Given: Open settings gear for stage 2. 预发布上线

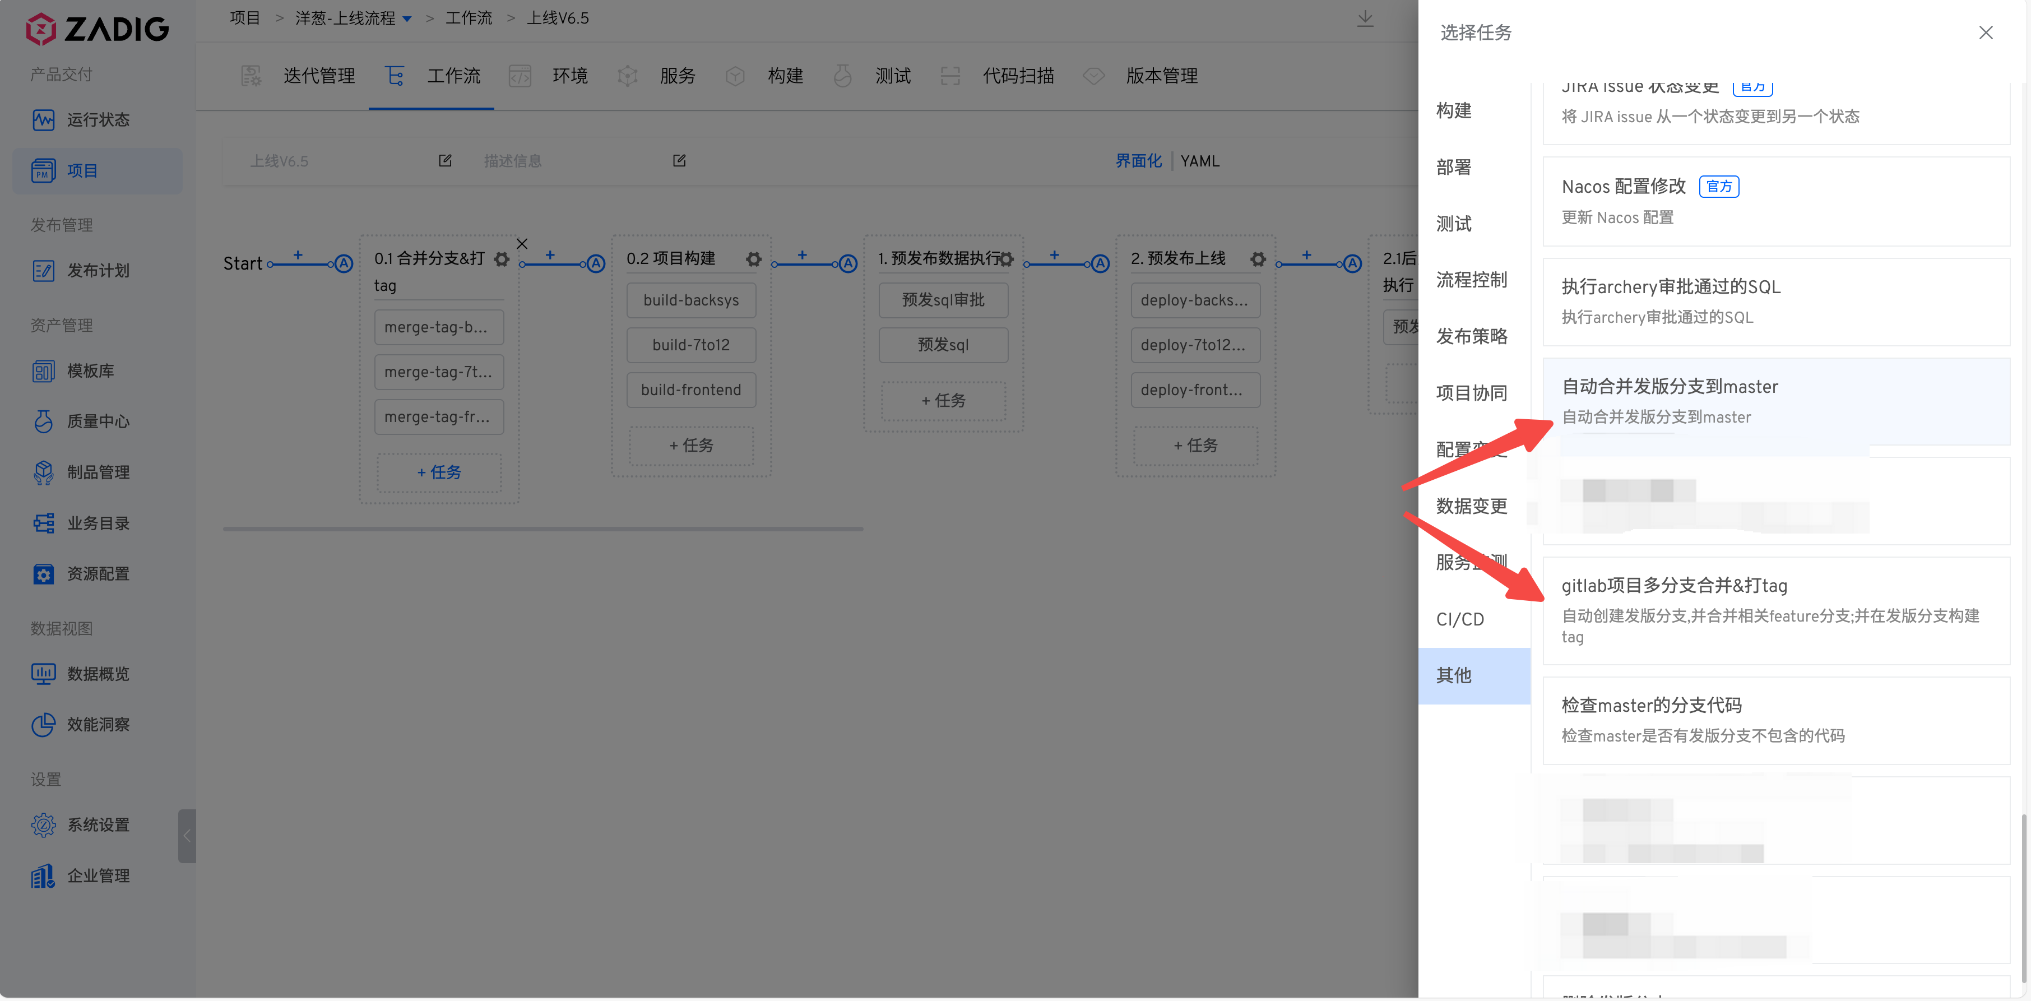Looking at the screenshot, I should pos(1258,259).
